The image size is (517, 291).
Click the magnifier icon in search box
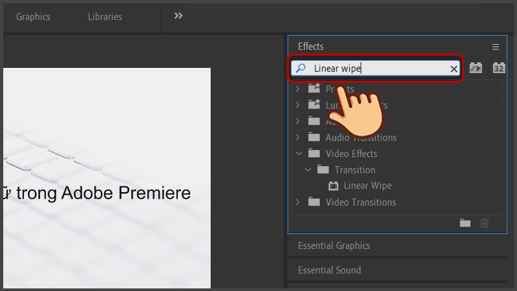(301, 68)
